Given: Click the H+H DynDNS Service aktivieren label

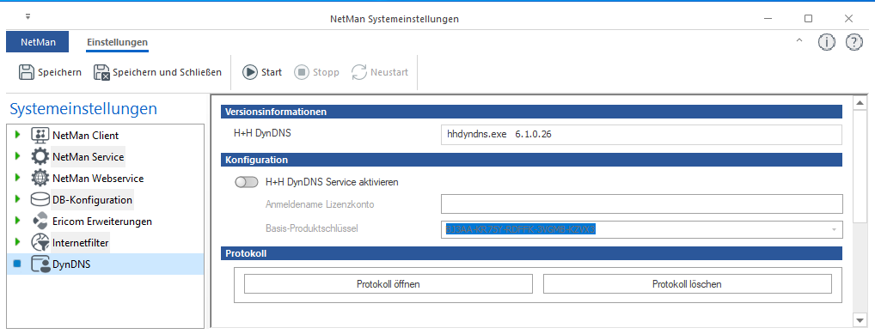Looking at the screenshot, I should (332, 182).
